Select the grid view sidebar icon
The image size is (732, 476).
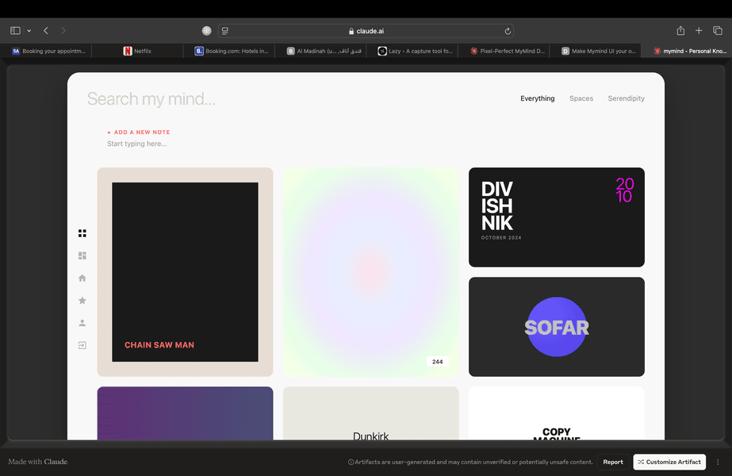tap(82, 233)
